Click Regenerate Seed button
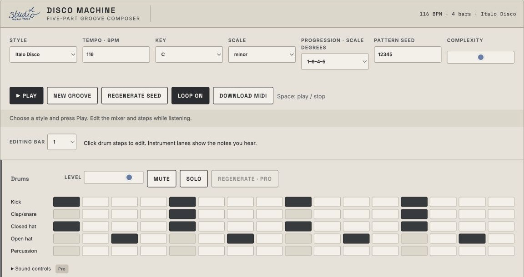The height and width of the screenshot is (277, 524). point(134,96)
